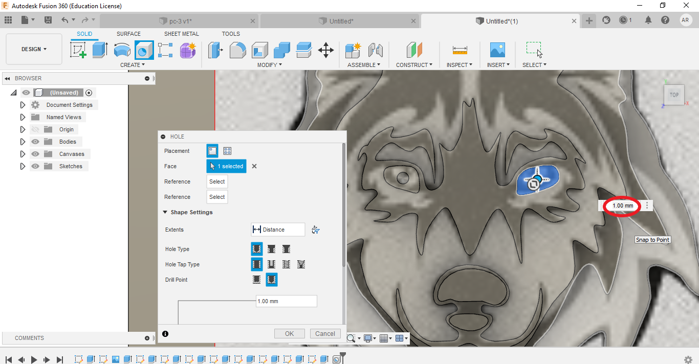Choose Taper Tapped hole tap type

pos(301,264)
